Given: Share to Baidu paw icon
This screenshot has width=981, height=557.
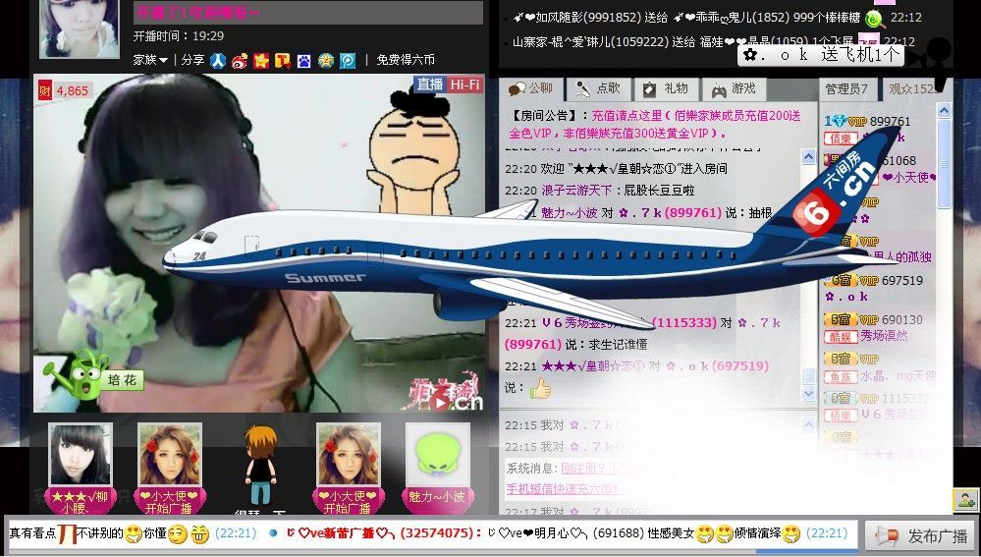Looking at the screenshot, I should click(x=304, y=60).
